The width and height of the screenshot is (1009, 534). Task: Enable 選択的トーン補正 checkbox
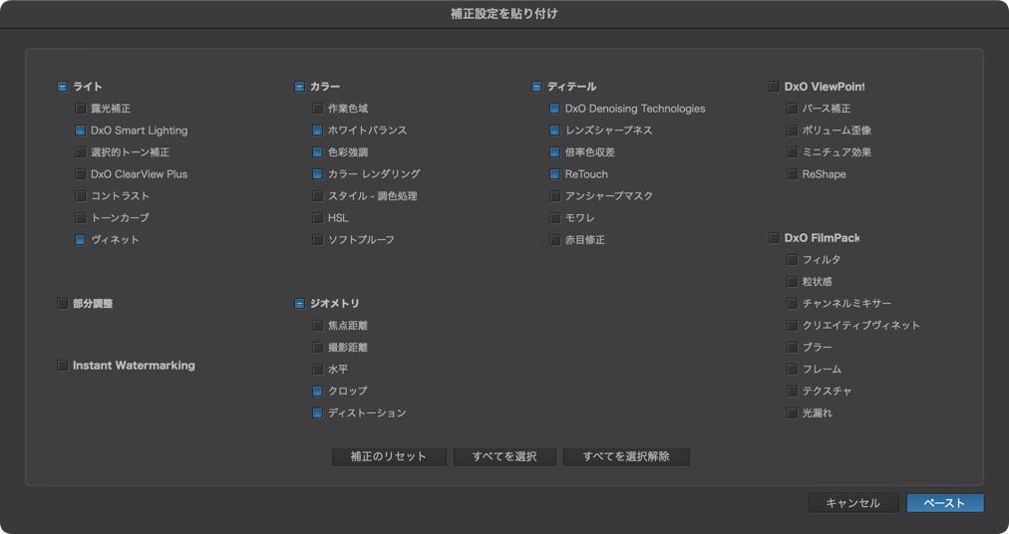(x=81, y=152)
